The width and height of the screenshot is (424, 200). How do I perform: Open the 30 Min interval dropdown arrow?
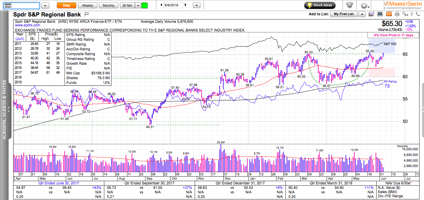coord(138,5)
